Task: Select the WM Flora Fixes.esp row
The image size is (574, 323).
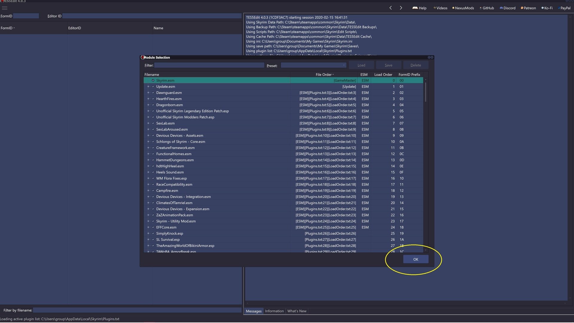Action: [x=283, y=179]
